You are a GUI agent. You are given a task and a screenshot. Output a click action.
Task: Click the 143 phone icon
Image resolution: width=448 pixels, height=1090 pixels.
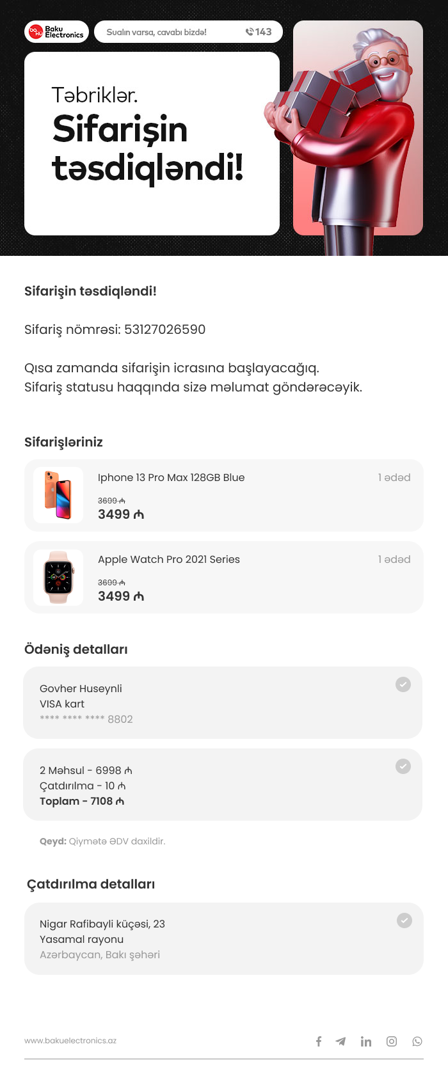point(250,32)
